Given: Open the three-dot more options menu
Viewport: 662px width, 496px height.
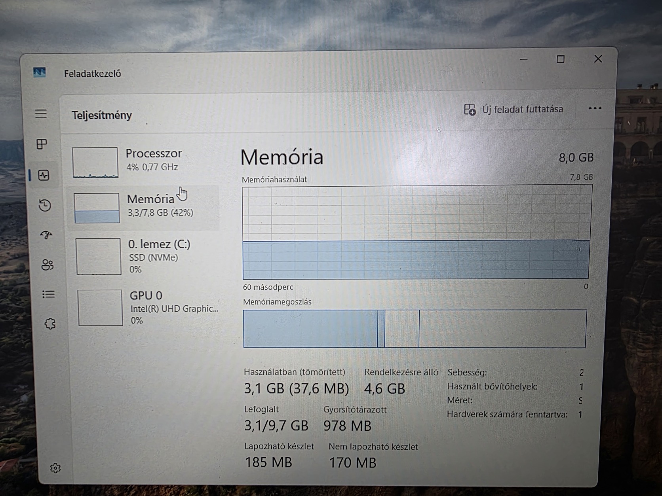Looking at the screenshot, I should tap(595, 108).
